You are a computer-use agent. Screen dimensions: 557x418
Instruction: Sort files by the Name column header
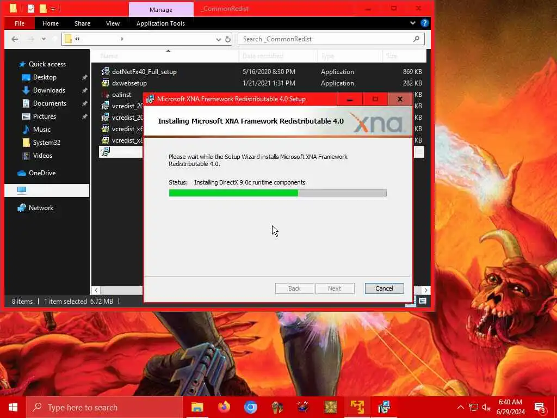click(109, 56)
